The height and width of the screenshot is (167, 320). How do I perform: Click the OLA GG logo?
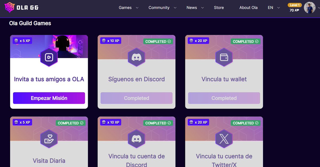(x=22, y=7)
